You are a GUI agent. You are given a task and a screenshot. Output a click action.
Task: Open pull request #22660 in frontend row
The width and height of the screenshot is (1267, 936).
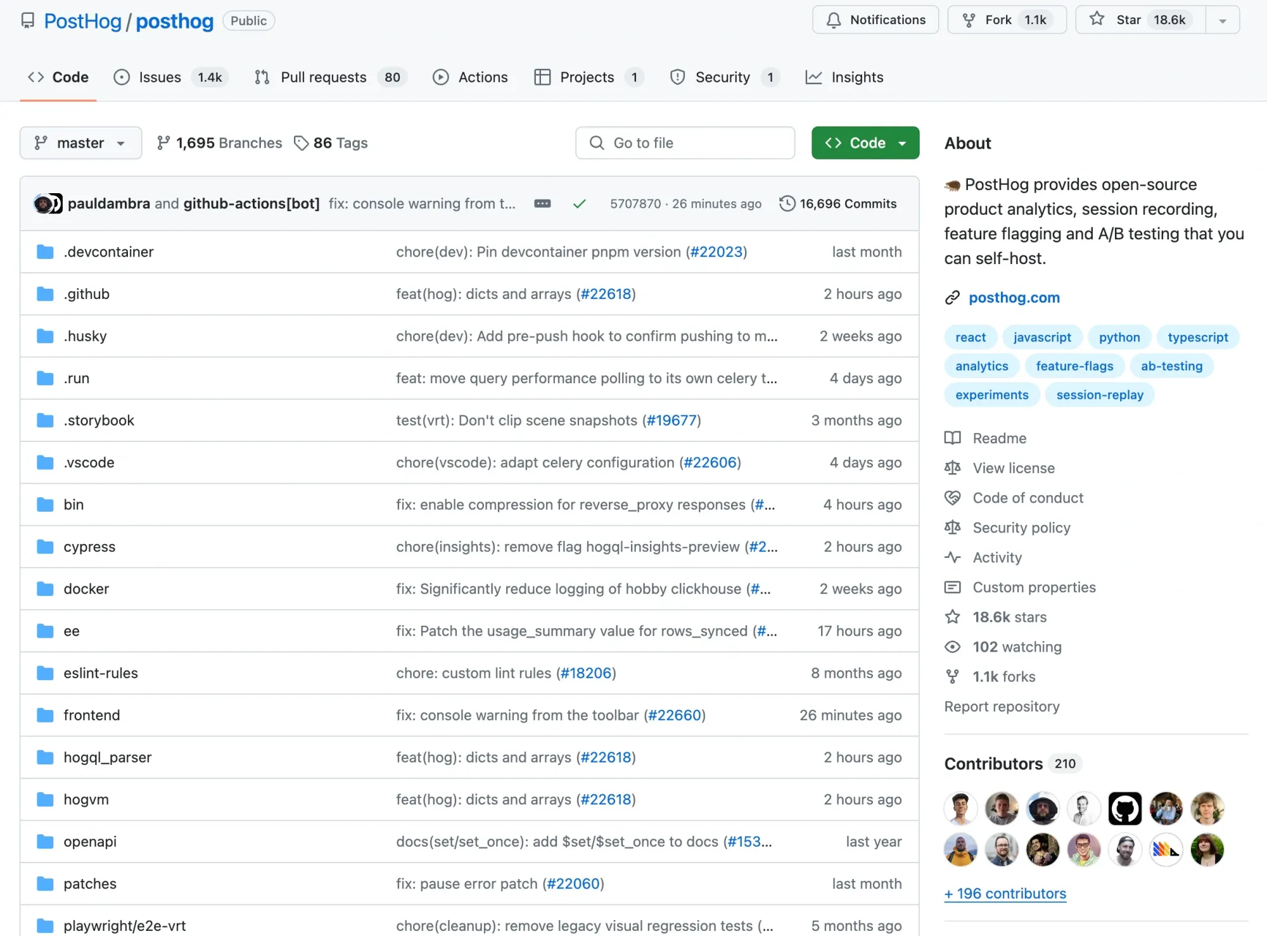[x=675, y=716]
